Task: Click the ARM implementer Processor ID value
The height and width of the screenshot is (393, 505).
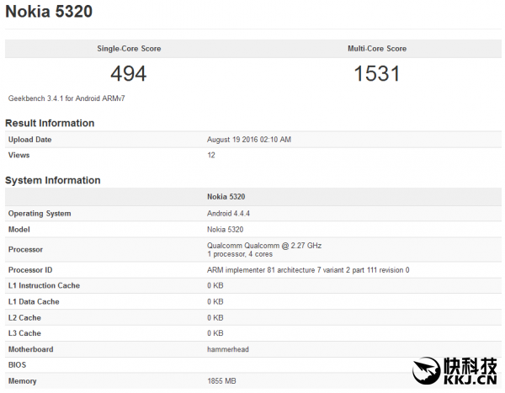Action: (x=308, y=270)
